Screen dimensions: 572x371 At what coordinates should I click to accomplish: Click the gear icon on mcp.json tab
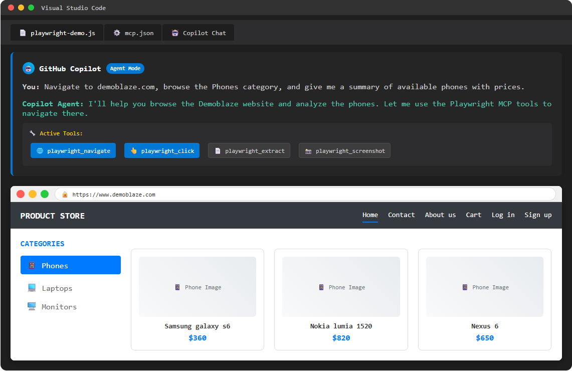[x=117, y=33]
